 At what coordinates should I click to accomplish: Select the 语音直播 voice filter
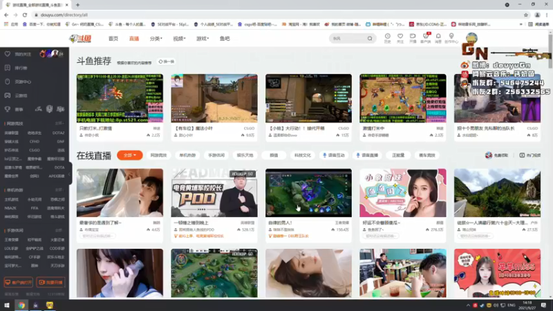point(367,155)
